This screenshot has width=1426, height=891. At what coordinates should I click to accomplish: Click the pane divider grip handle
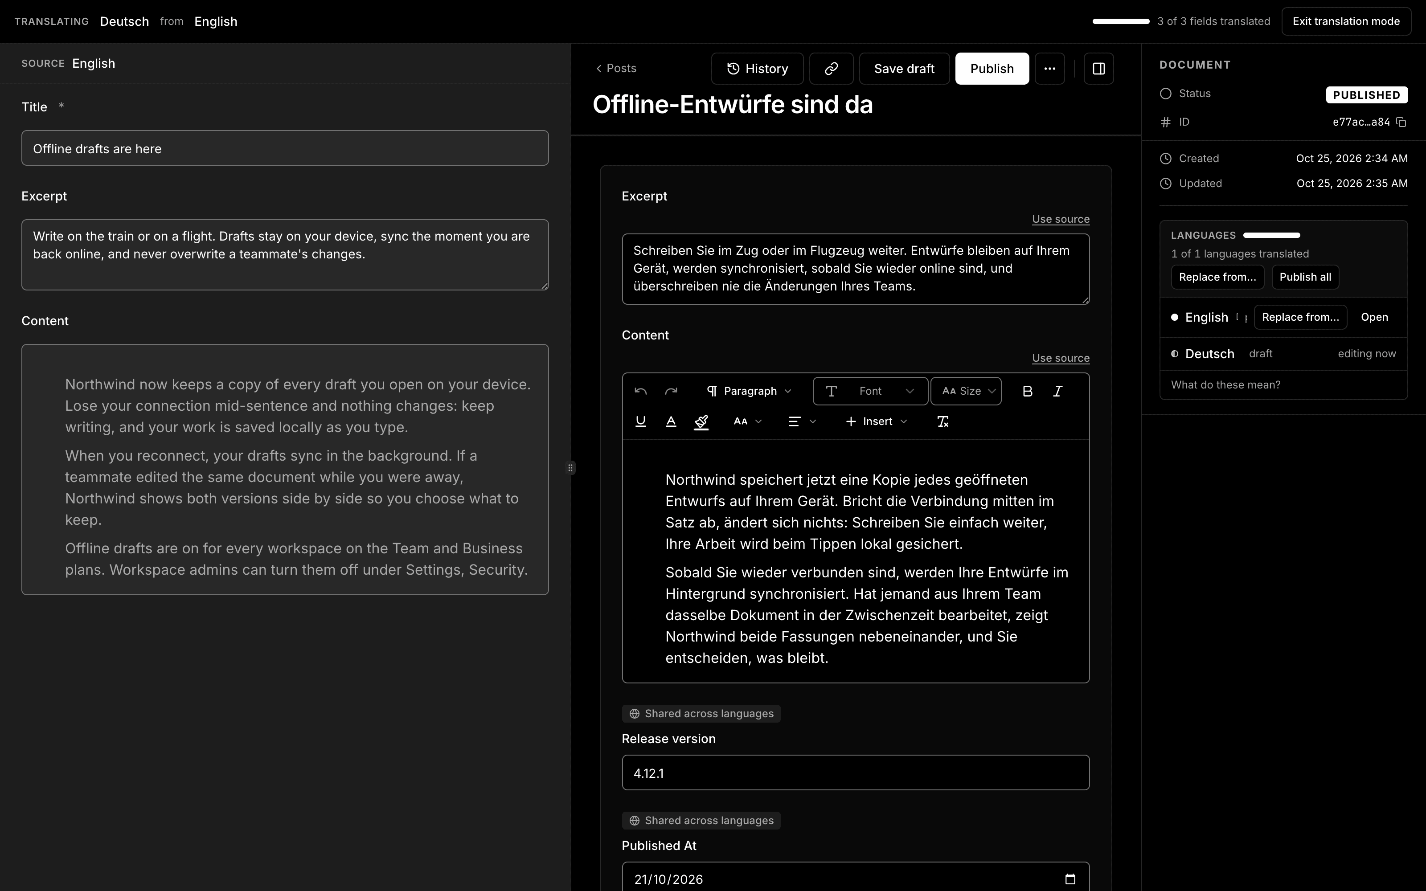[x=570, y=468]
